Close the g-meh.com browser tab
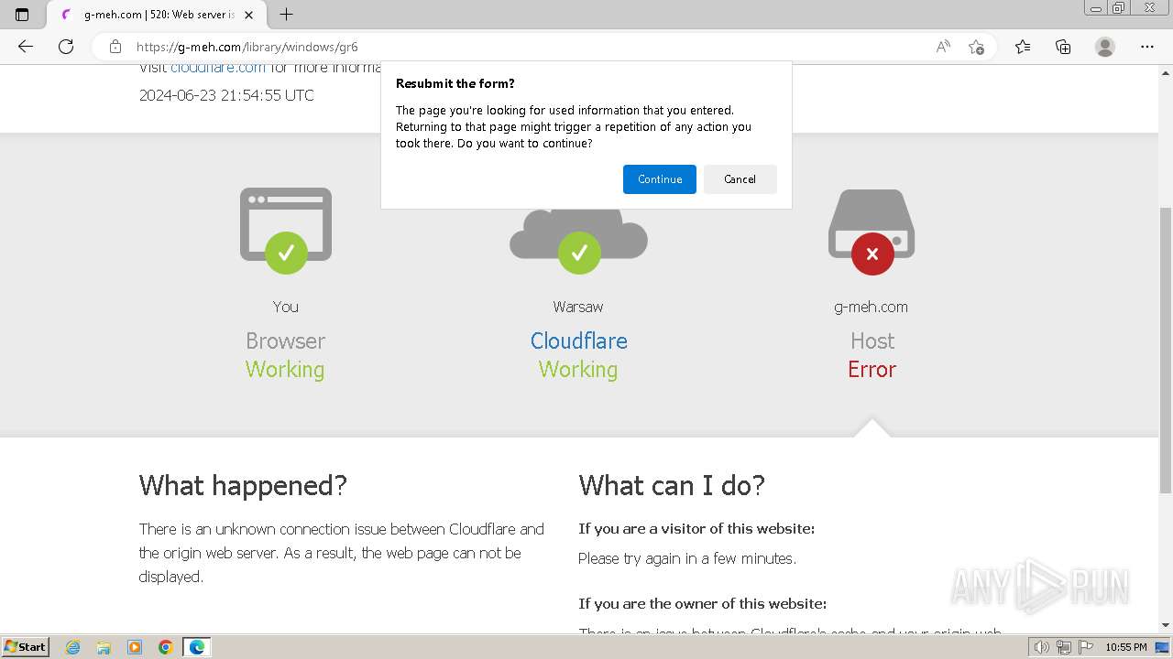The width and height of the screenshot is (1173, 659). (x=248, y=15)
